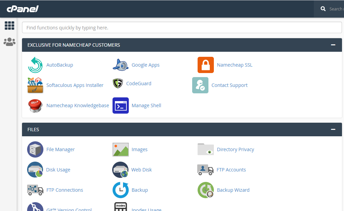Click the Git Version Control icon
The image size is (344, 211).
click(x=35, y=207)
